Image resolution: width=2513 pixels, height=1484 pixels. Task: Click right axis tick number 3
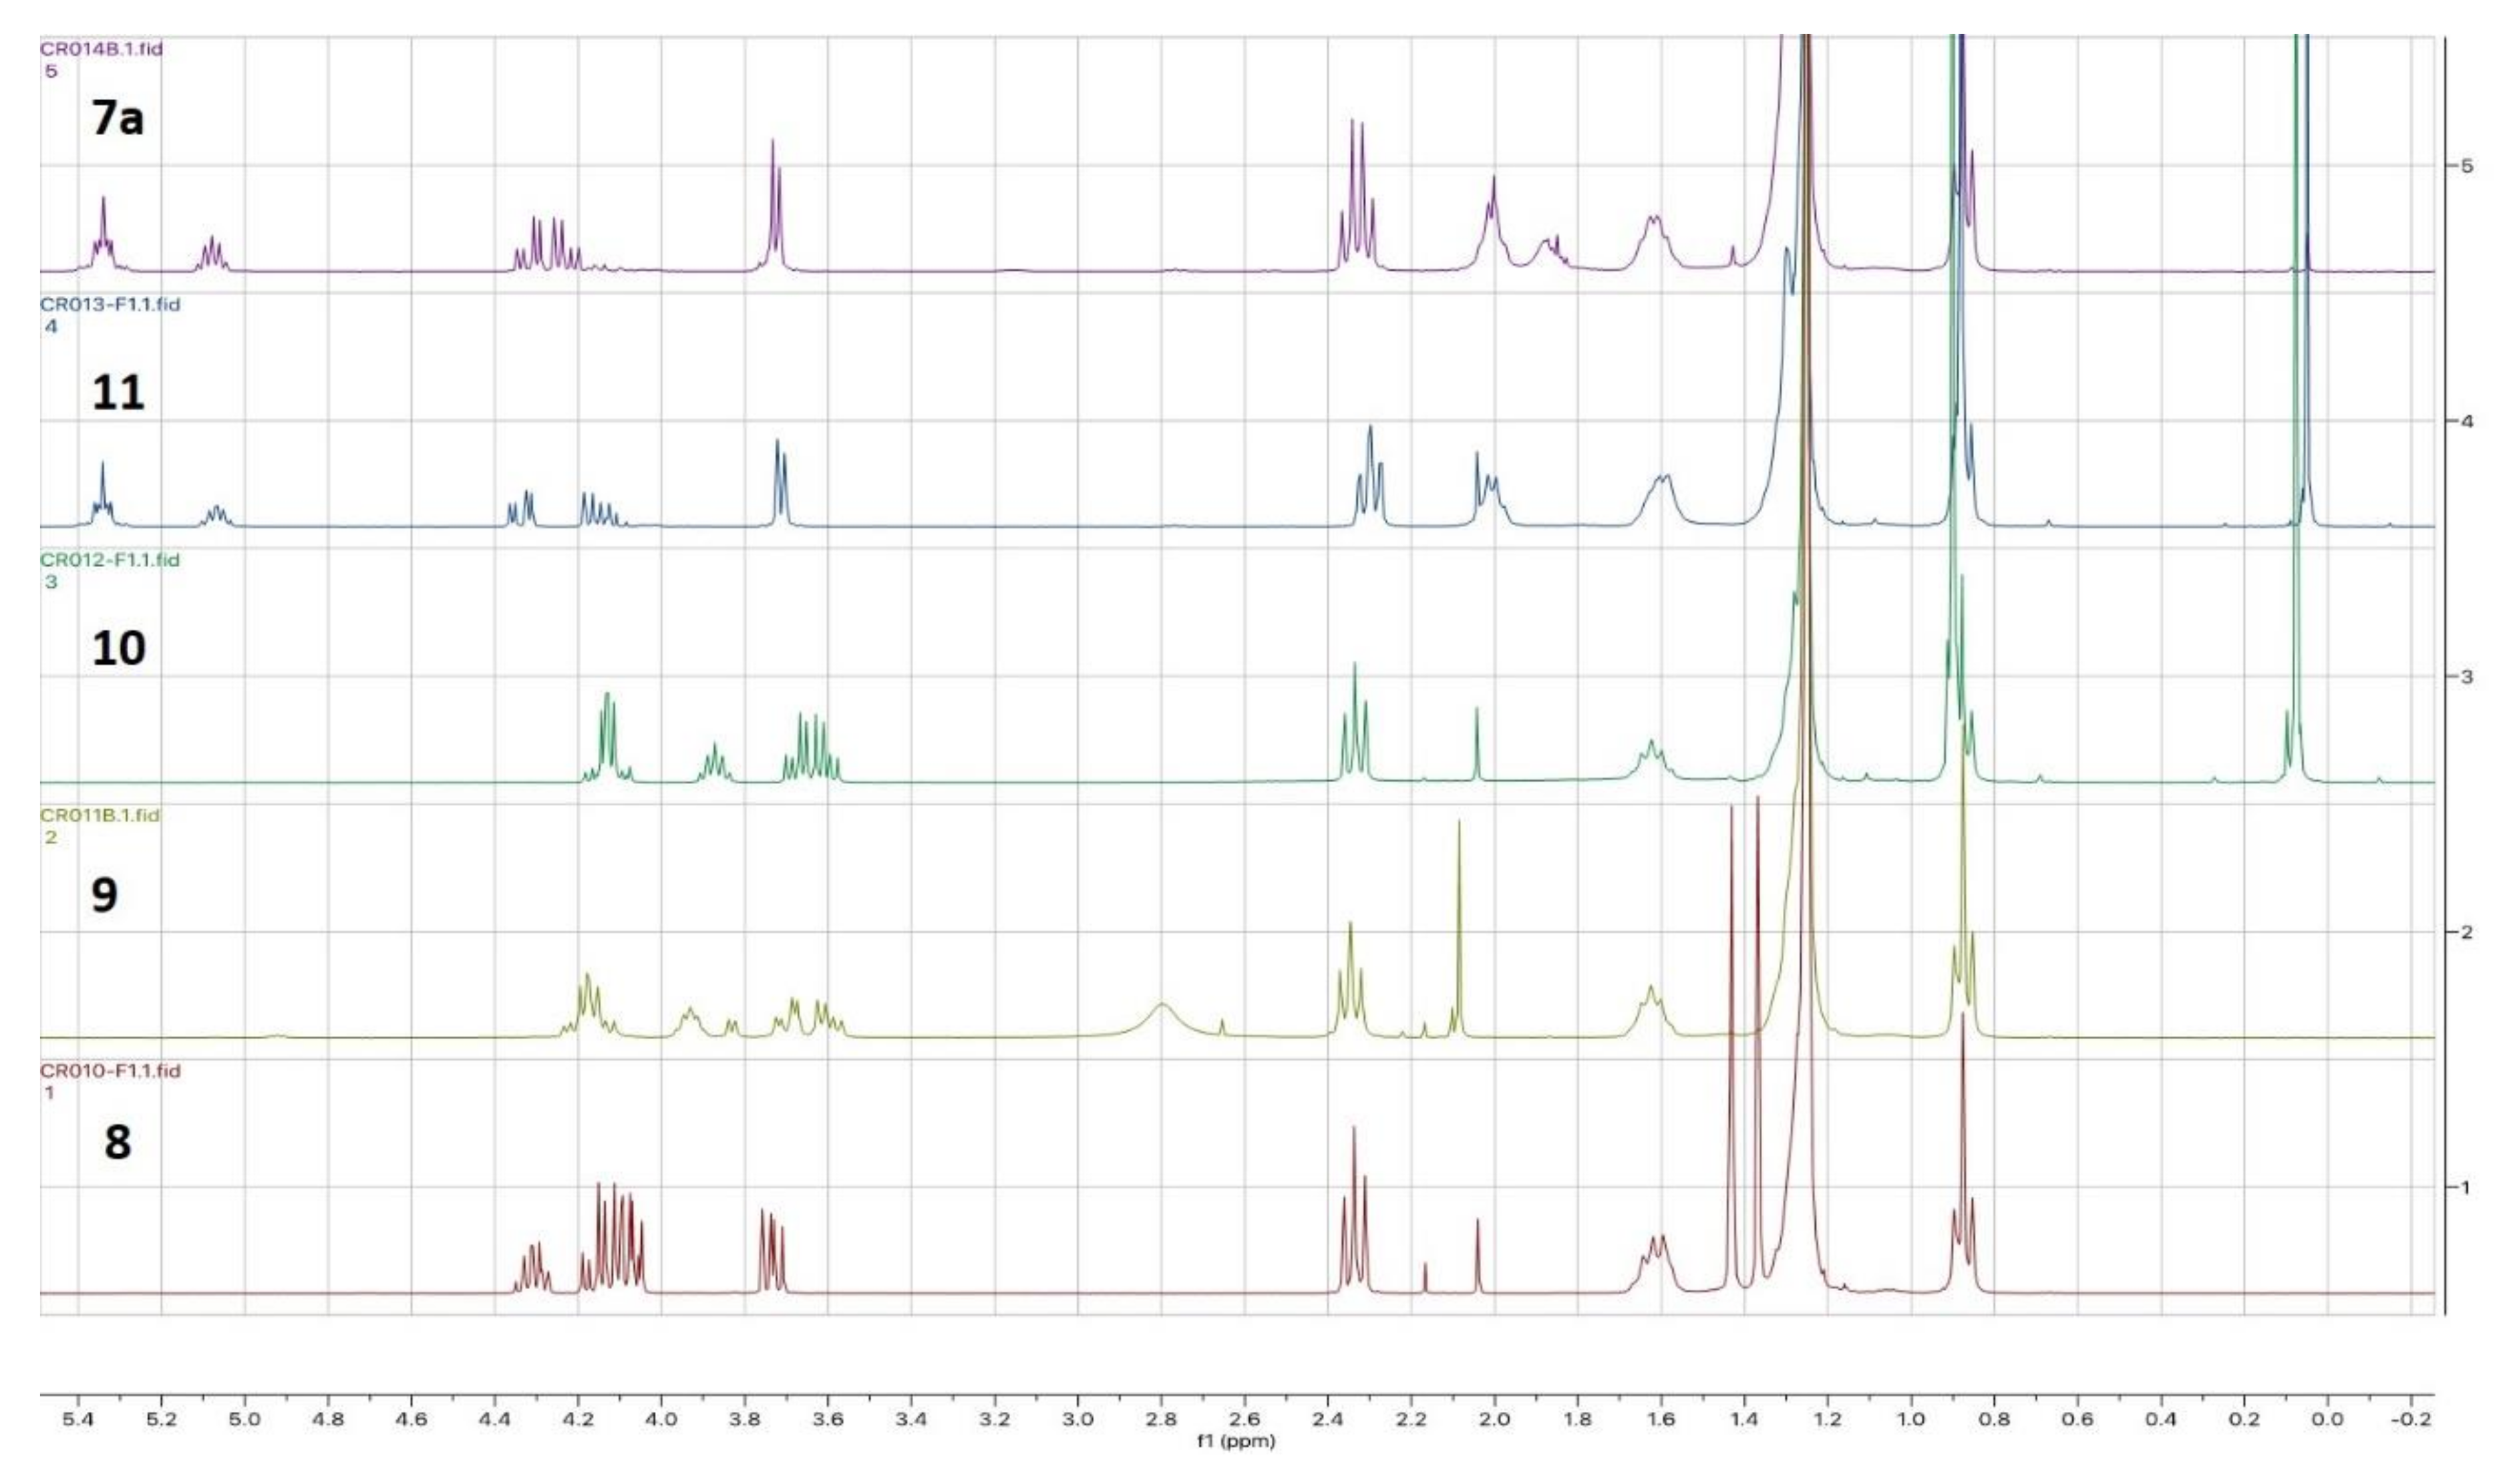[x=2467, y=677]
